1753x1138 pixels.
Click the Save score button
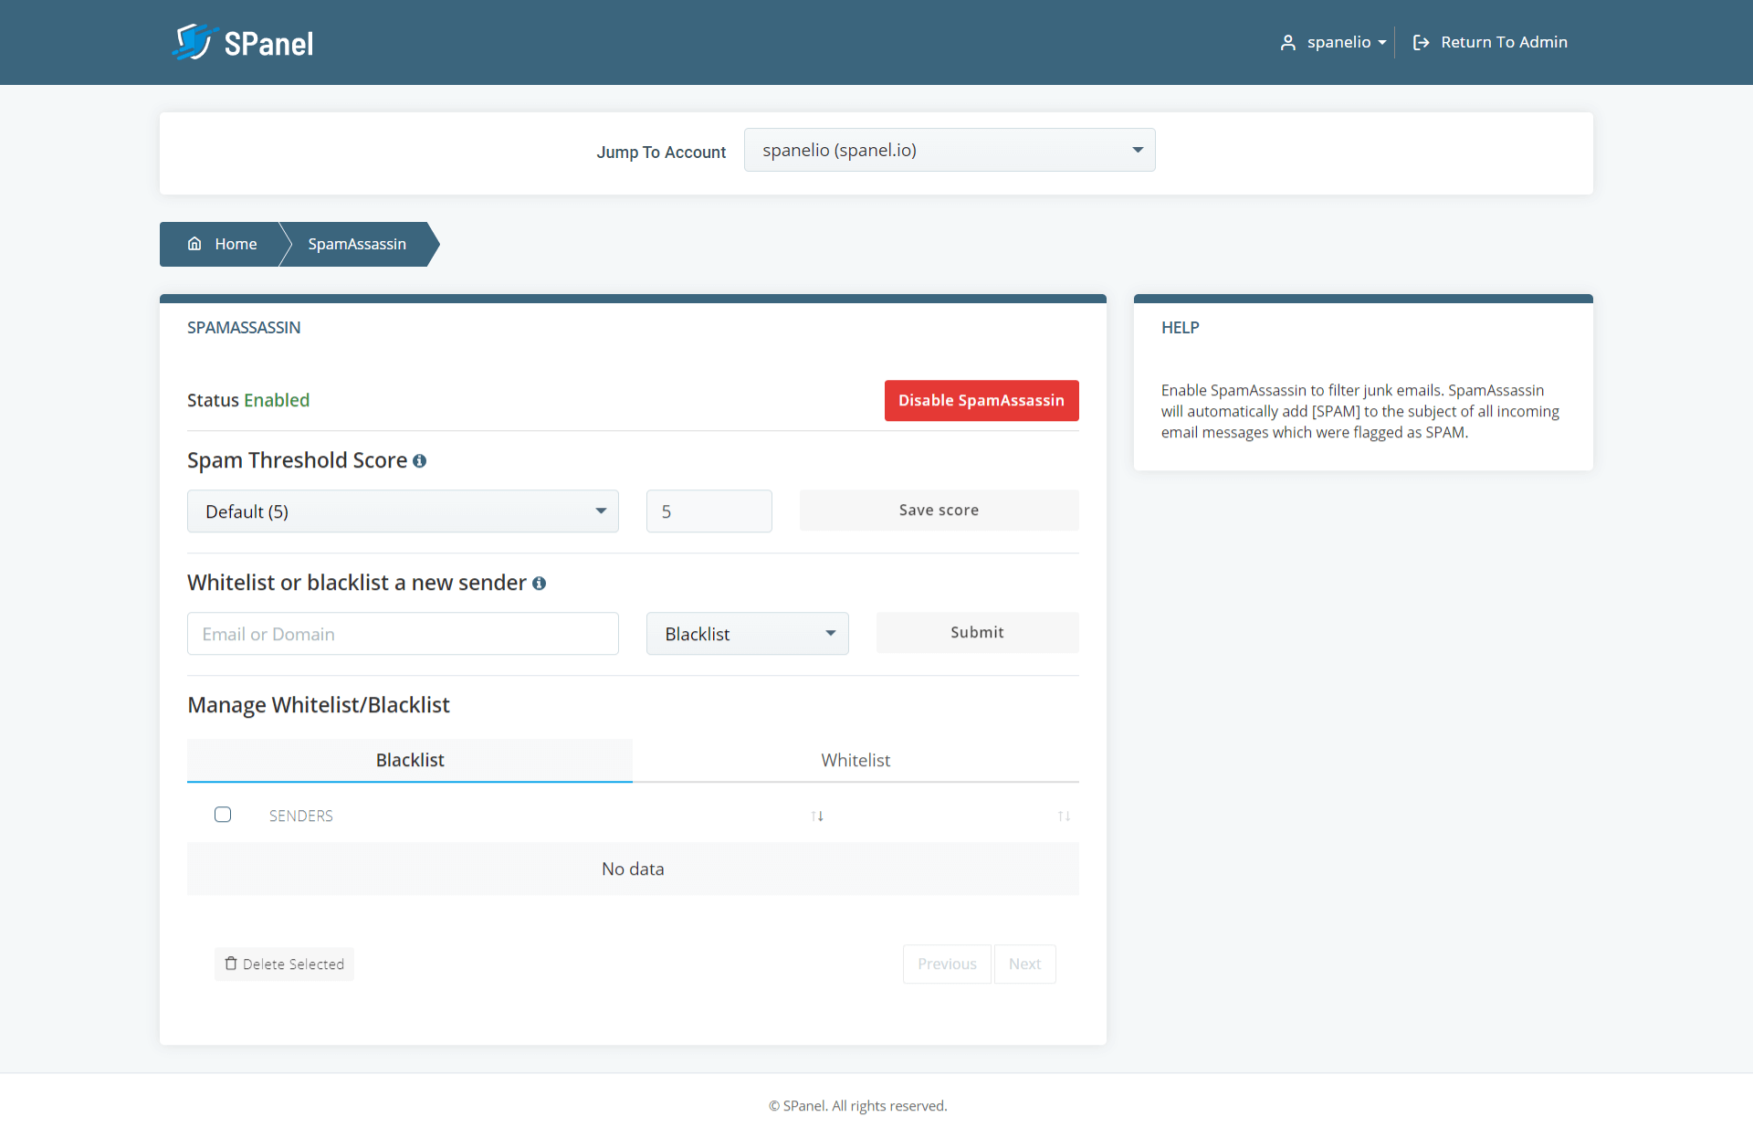coord(939,510)
